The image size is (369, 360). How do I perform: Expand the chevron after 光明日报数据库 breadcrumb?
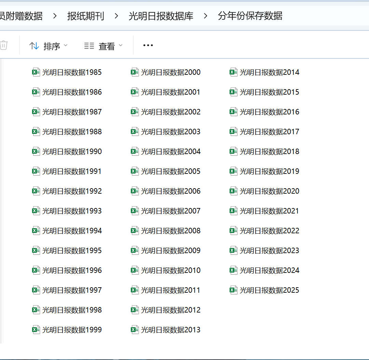pos(205,16)
